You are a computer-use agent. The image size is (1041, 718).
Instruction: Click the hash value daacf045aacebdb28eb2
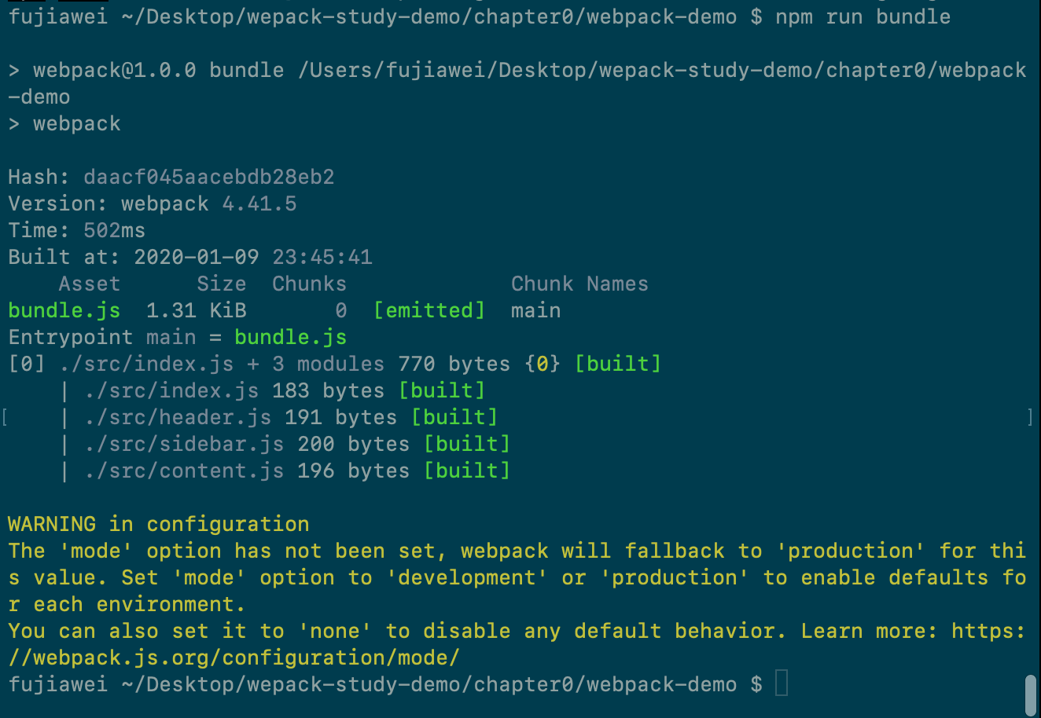click(208, 177)
